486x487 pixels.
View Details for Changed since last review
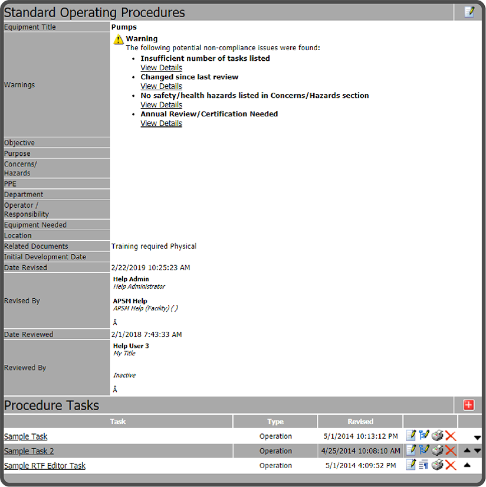pyautogui.click(x=161, y=86)
